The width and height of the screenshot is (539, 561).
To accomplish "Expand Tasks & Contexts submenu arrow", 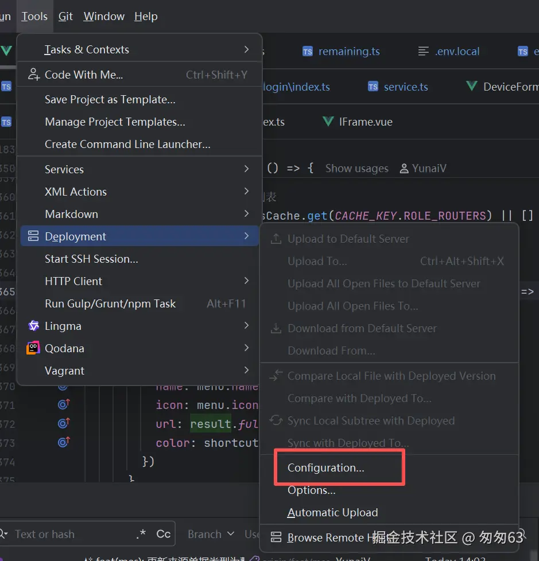I will tap(246, 49).
